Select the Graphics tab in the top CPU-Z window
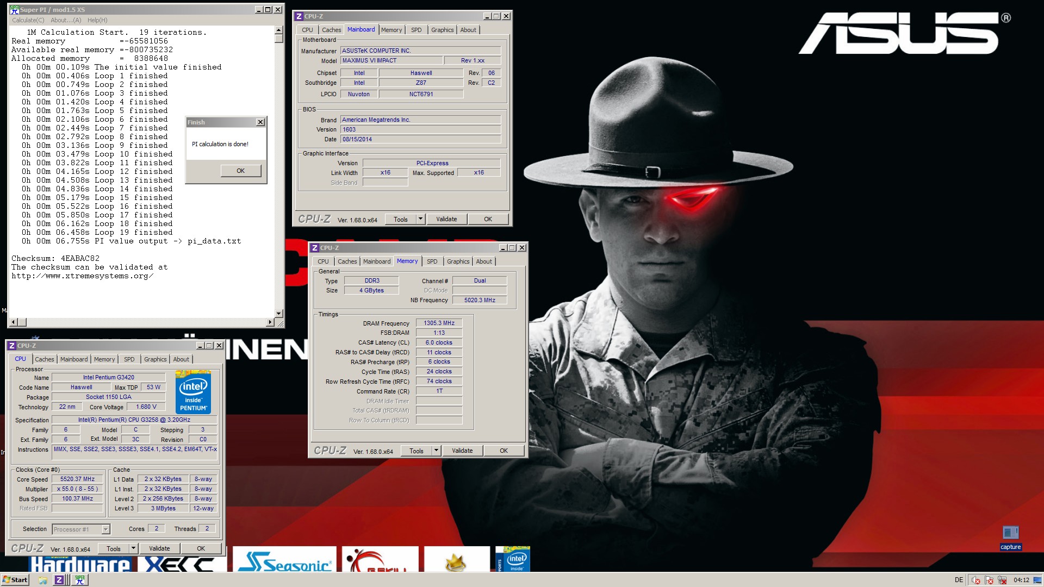The width and height of the screenshot is (1044, 587). point(442,30)
